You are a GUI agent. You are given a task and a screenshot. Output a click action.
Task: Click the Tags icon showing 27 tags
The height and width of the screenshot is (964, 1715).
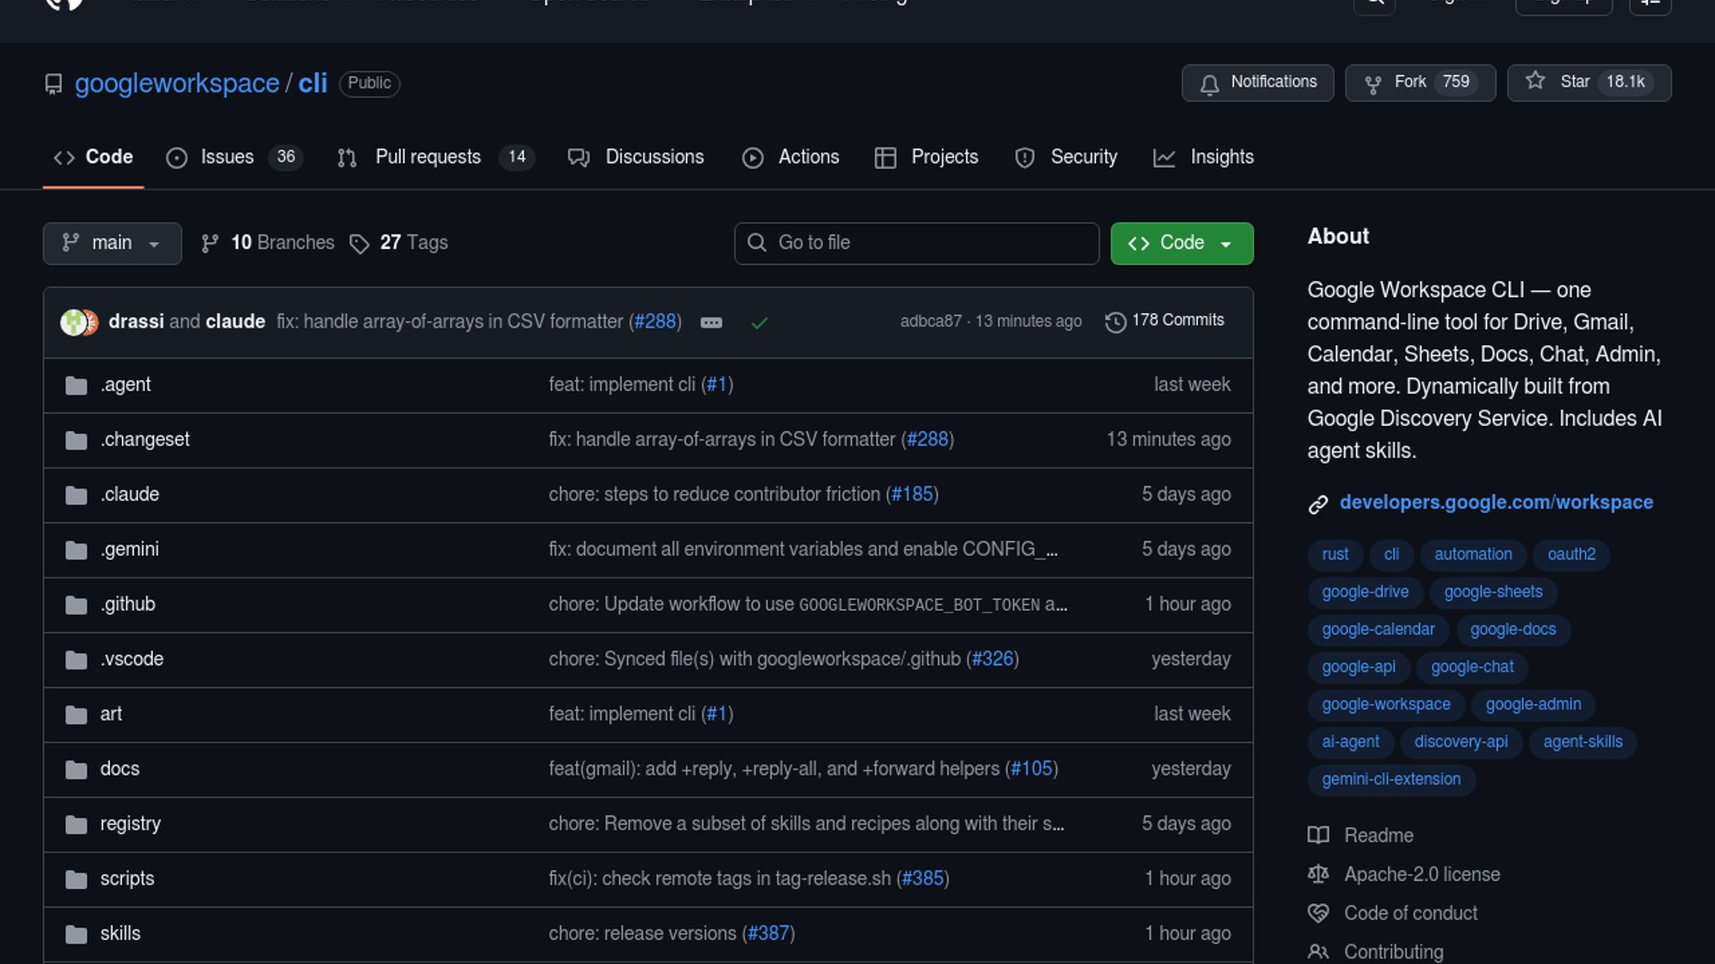[x=359, y=244]
